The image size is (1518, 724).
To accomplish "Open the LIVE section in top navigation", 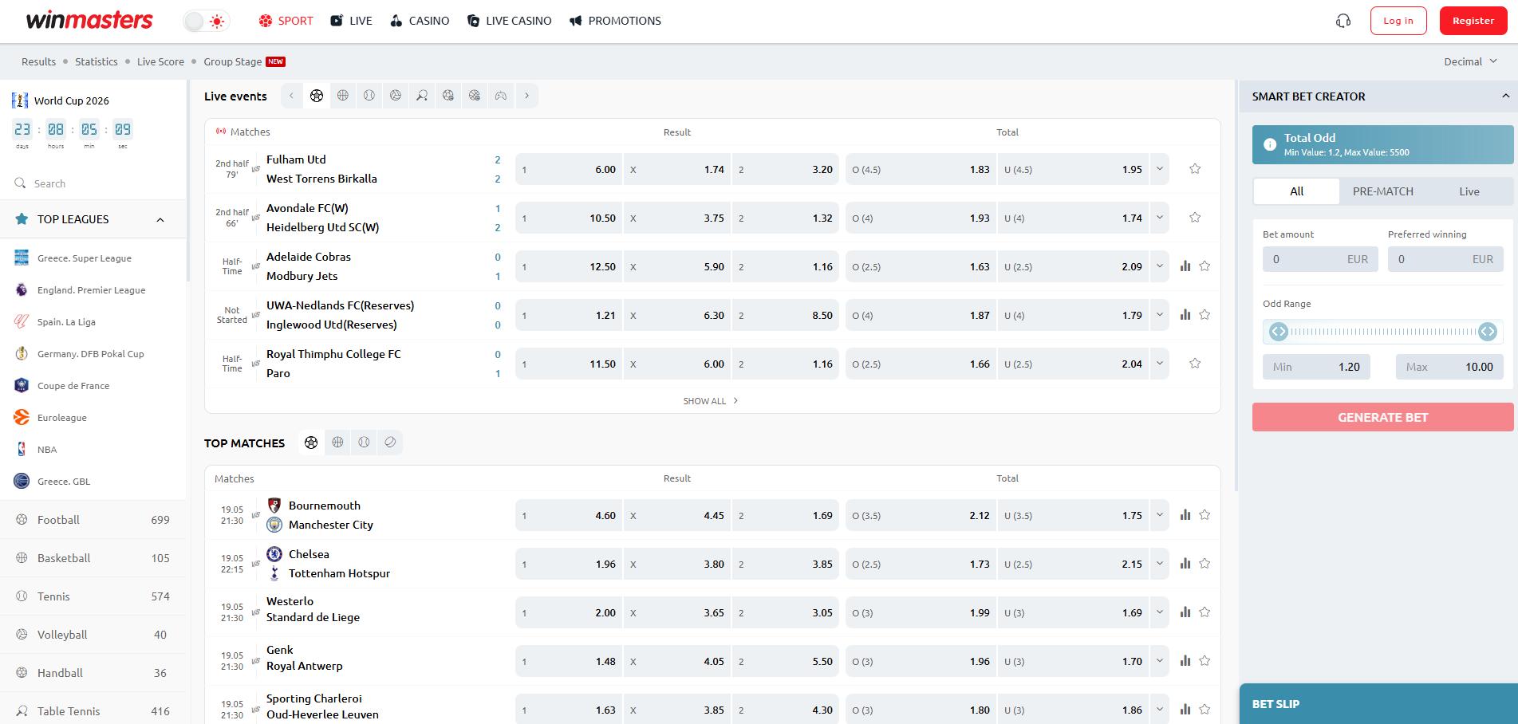I will pyautogui.click(x=351, y=21).
